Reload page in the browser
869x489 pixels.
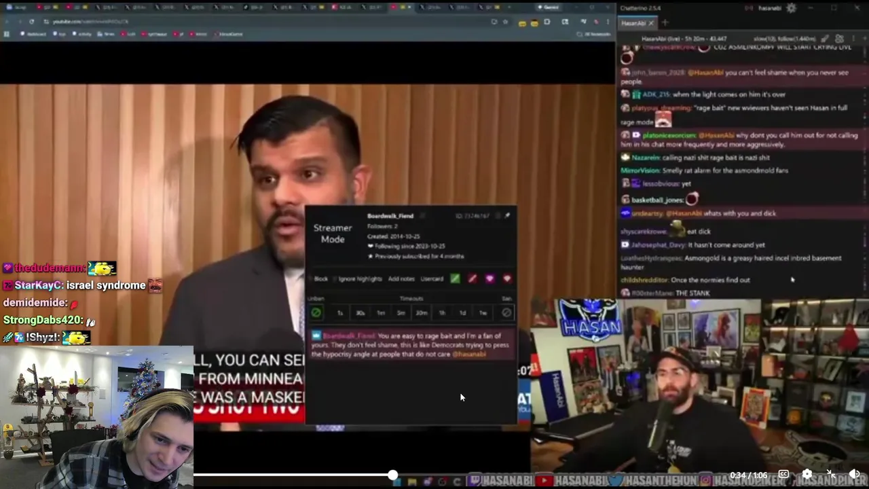31,22
